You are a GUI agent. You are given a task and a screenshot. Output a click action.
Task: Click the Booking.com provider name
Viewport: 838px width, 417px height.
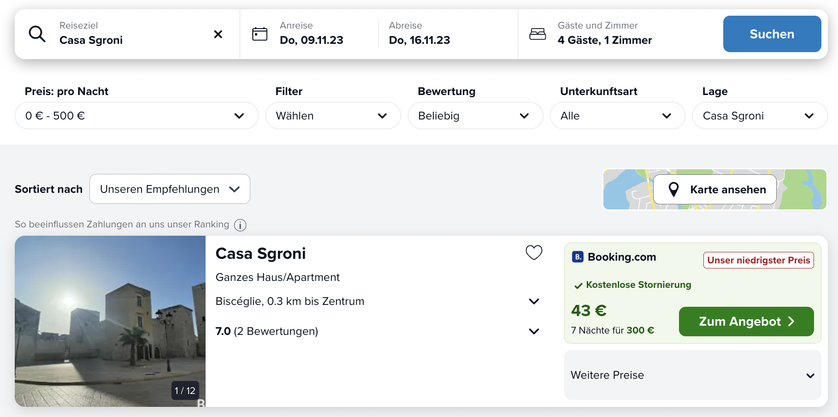[x=622, y=257]
